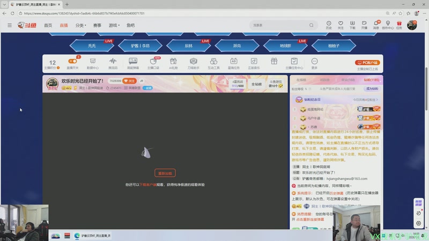
Task: Switch to 在线榜 tab
Action: pyautogui.click(x=301, y=80)
